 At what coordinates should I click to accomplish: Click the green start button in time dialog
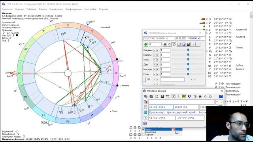click(x=146, y=44)
